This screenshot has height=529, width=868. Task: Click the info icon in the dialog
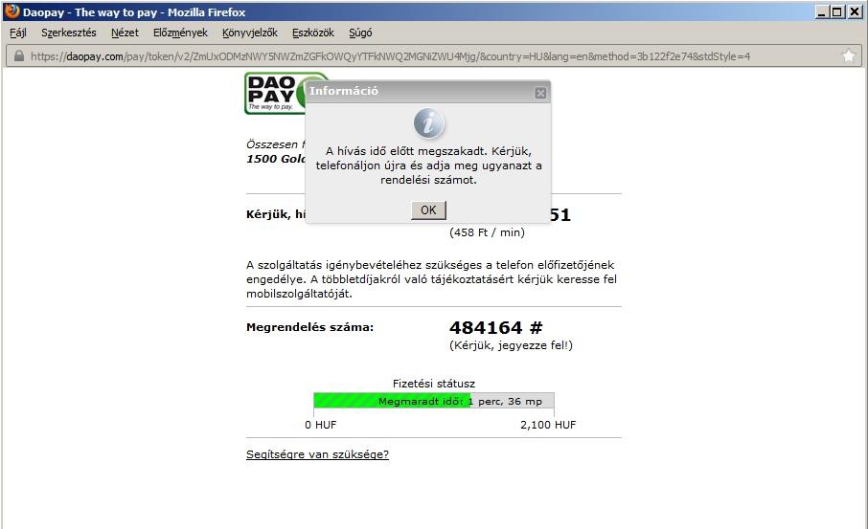pyautogui.click(x=429, y=122)
